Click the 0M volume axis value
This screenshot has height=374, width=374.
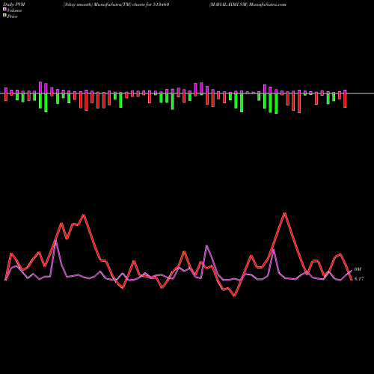pos(358,269)
